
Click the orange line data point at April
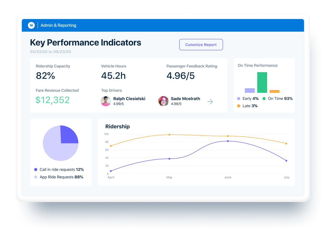coord(111,146)
